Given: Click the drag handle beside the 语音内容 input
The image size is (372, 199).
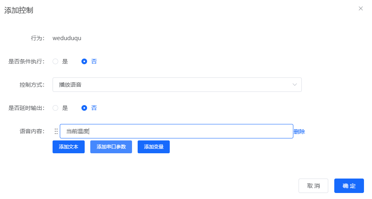Looking at the screenshot, I should tap(56, 131).
